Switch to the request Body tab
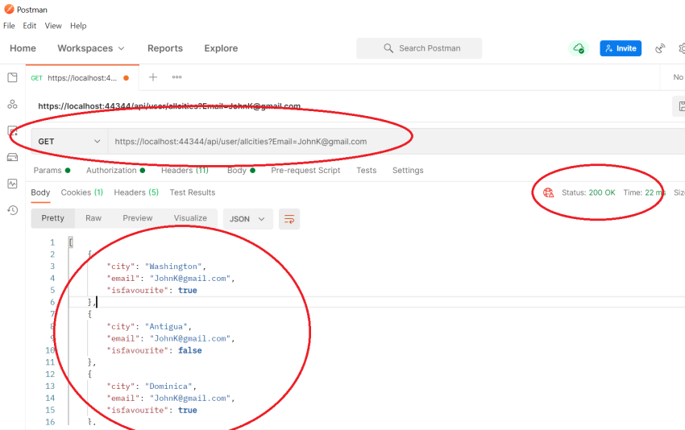Screen dimensions: 685x430 [241, 170]
